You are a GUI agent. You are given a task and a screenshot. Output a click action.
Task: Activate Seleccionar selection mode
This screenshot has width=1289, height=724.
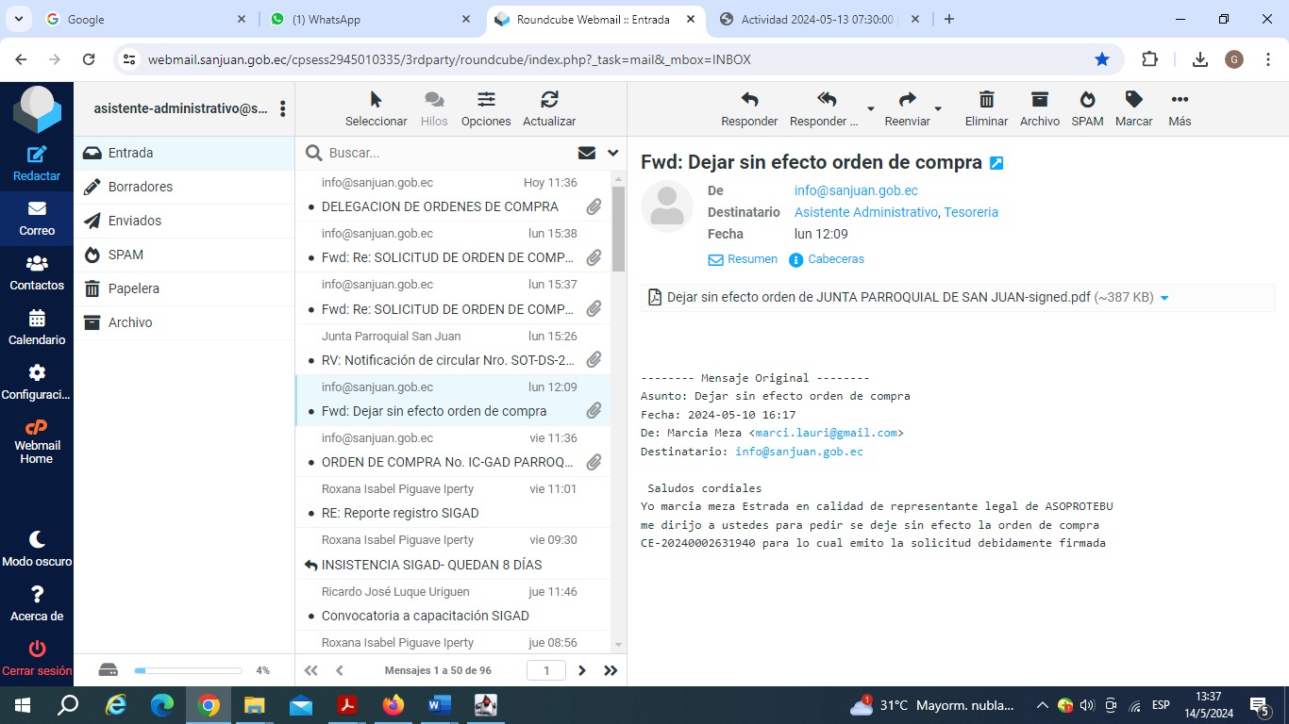point(376,100)
